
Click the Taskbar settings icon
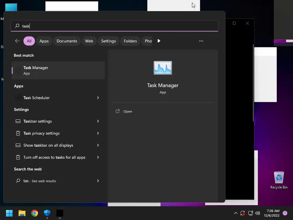[x=18, y=121]
